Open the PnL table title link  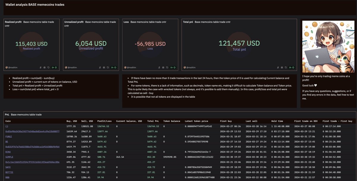pos(7,115)
